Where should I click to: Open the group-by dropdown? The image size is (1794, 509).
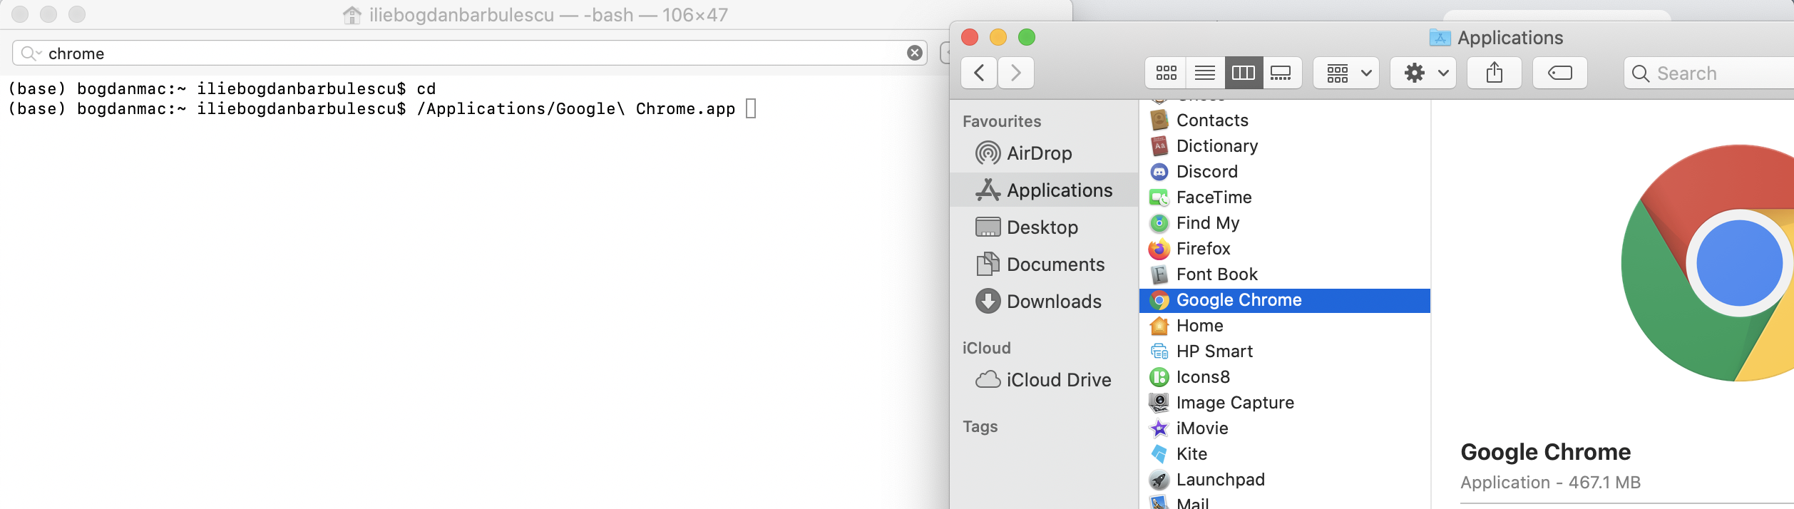pyautogui.click(x=1348, y=73)
